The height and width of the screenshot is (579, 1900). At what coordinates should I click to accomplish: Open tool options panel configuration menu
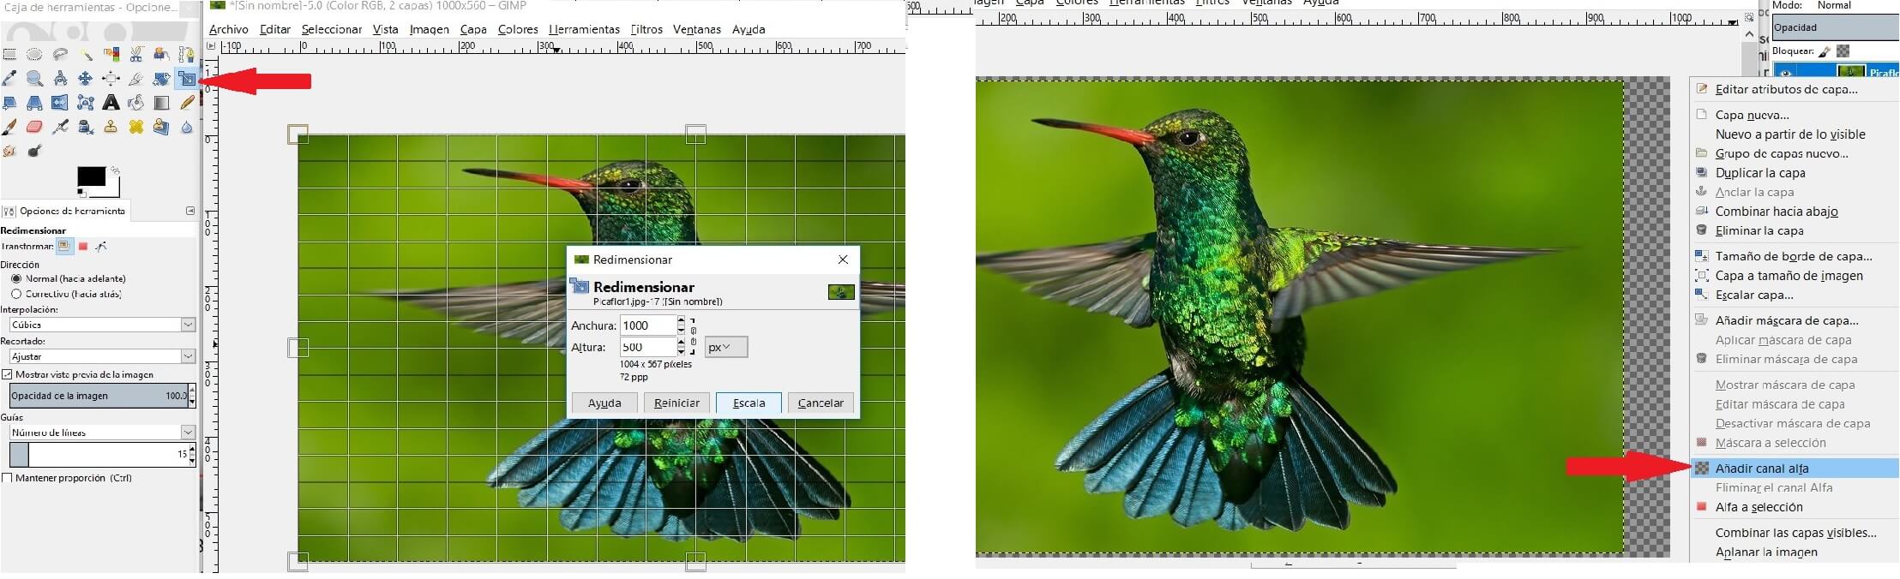point(190,211)
